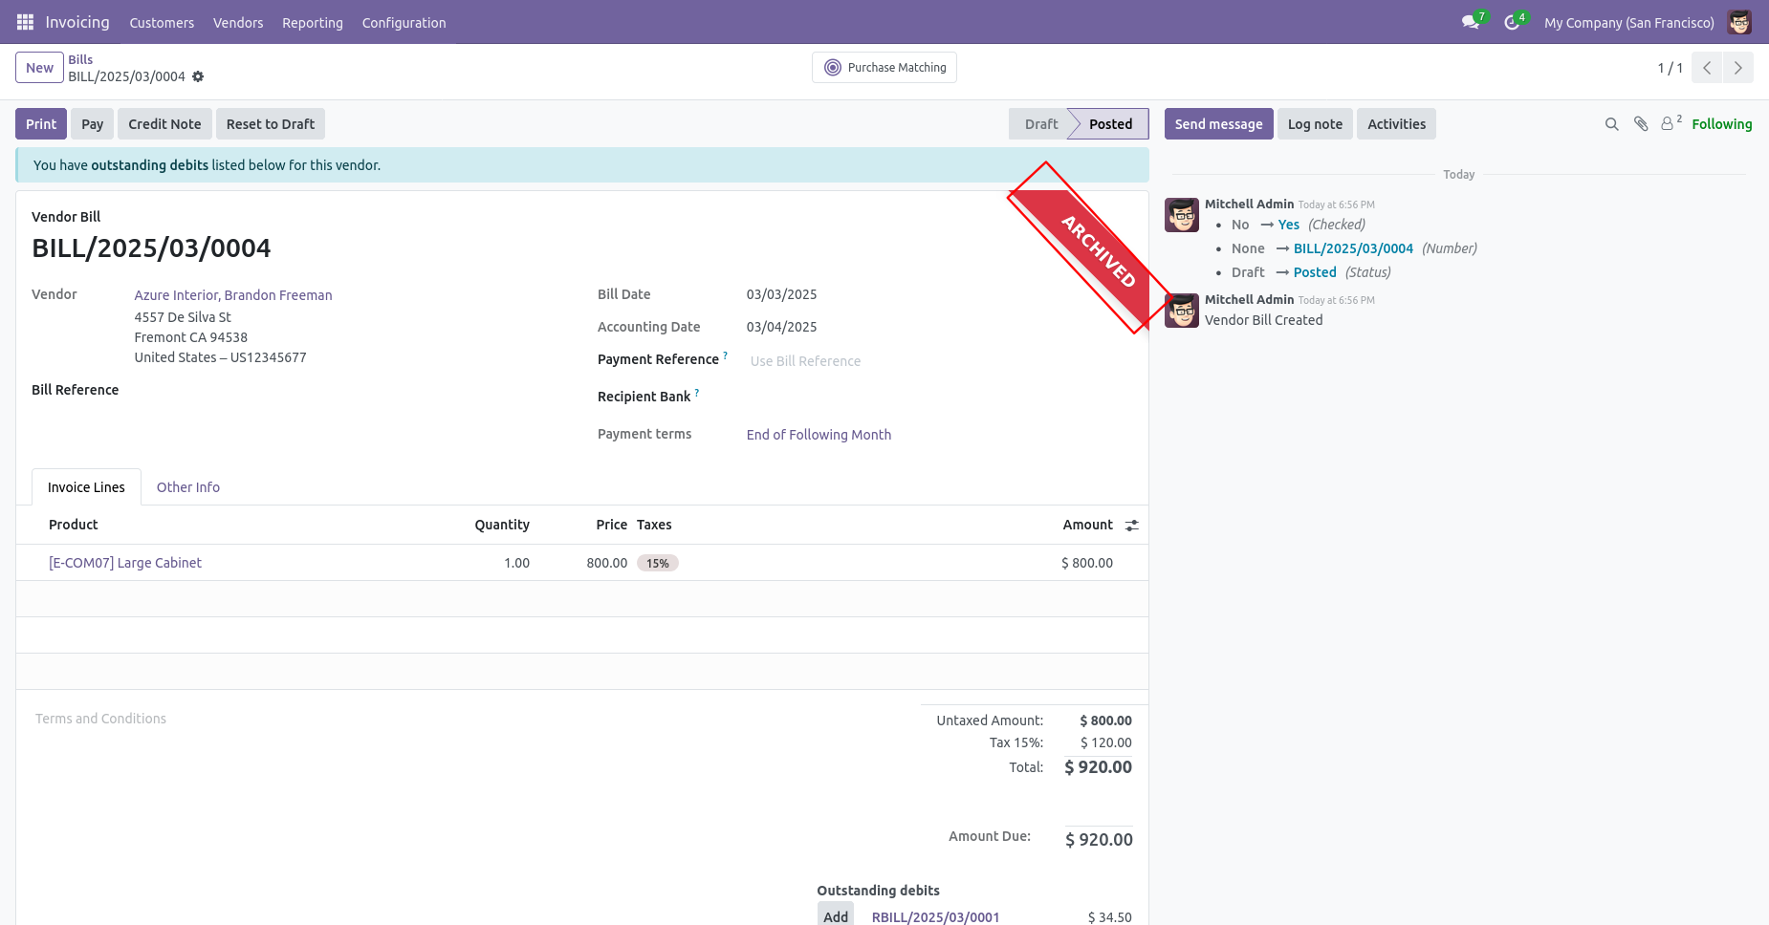Click the gear icon beside BILL/2025/03/0004
Image resolution: width=1769 pixels, height=925 pixels.
click(x=198, y=76)
